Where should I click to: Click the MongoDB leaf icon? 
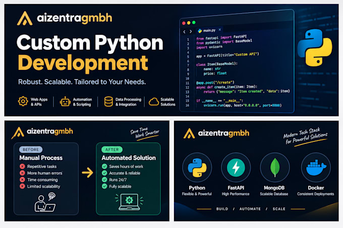[x=275, y=167]
